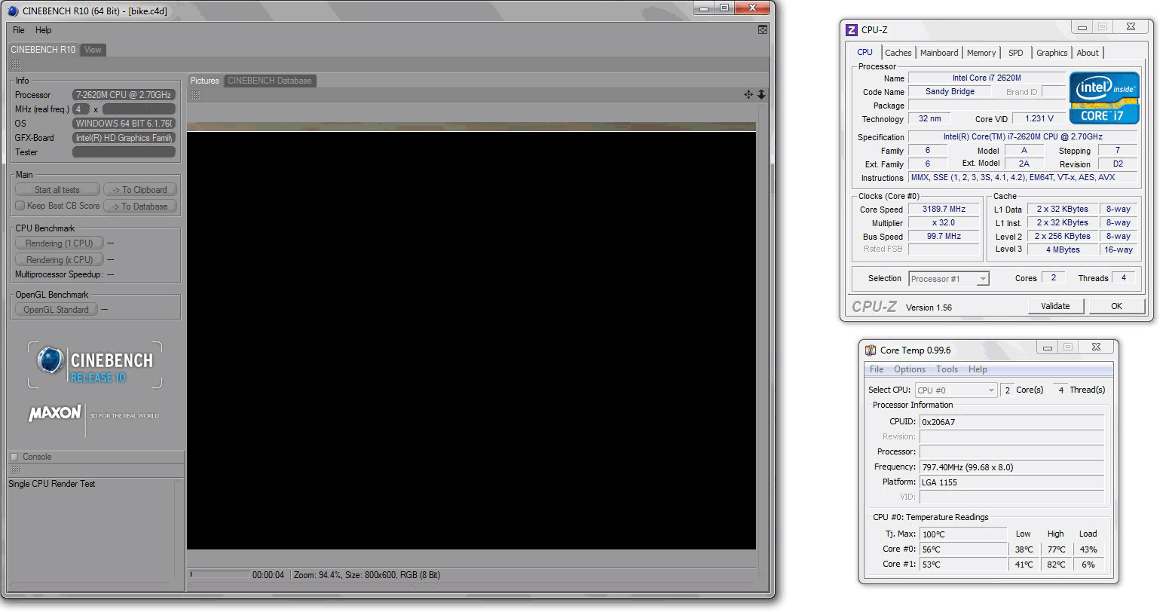
Task: Click the Level 3 cache value 4 MBytes
Action: [1063, 249]
